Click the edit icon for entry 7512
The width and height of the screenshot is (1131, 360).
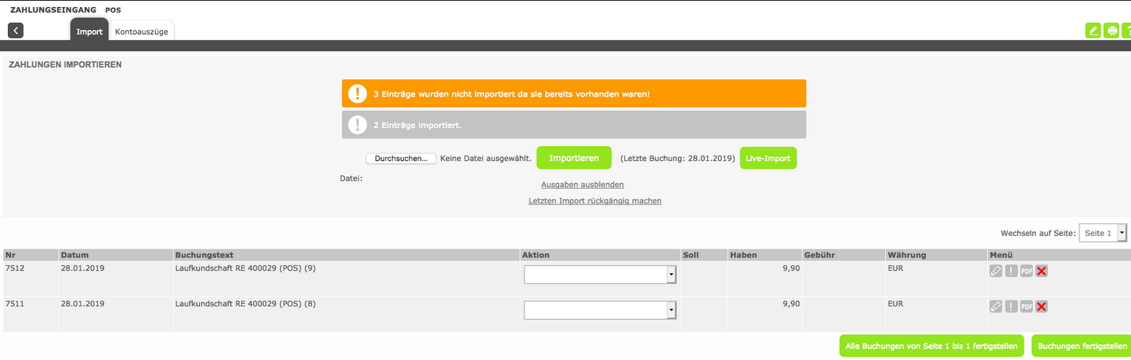pos(997,271)
